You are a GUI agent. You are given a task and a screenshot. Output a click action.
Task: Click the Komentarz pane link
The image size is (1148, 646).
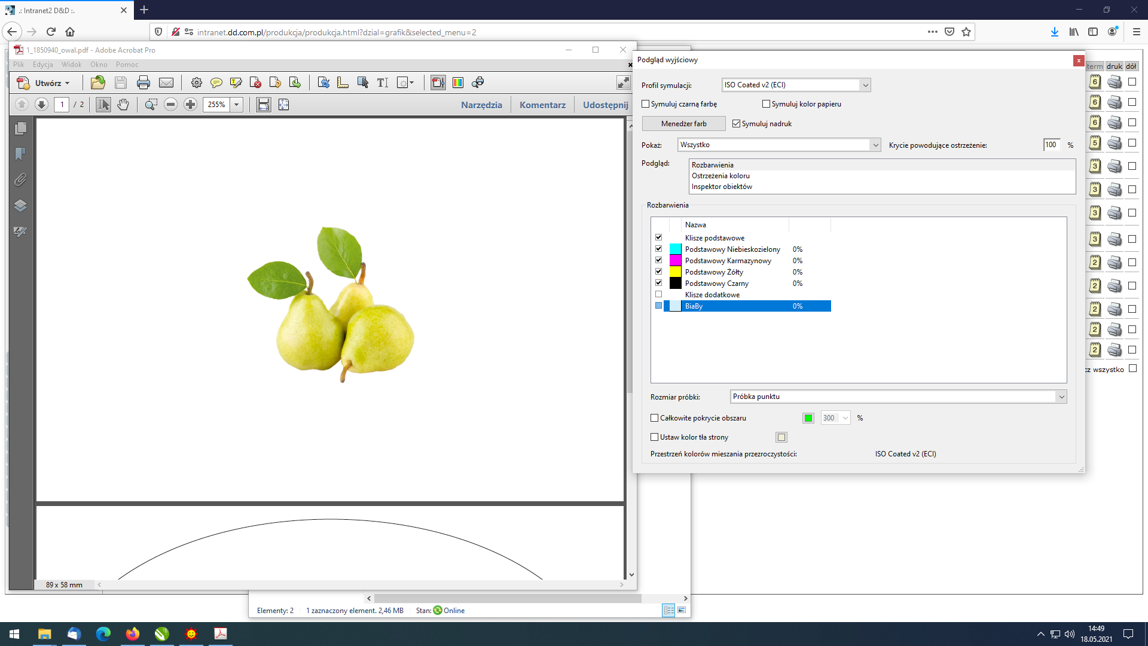tap(542, 105)
